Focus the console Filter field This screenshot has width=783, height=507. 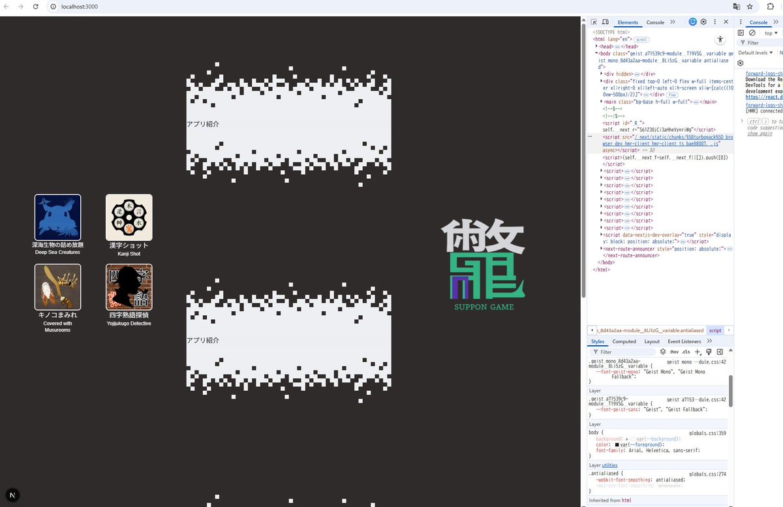759,43
